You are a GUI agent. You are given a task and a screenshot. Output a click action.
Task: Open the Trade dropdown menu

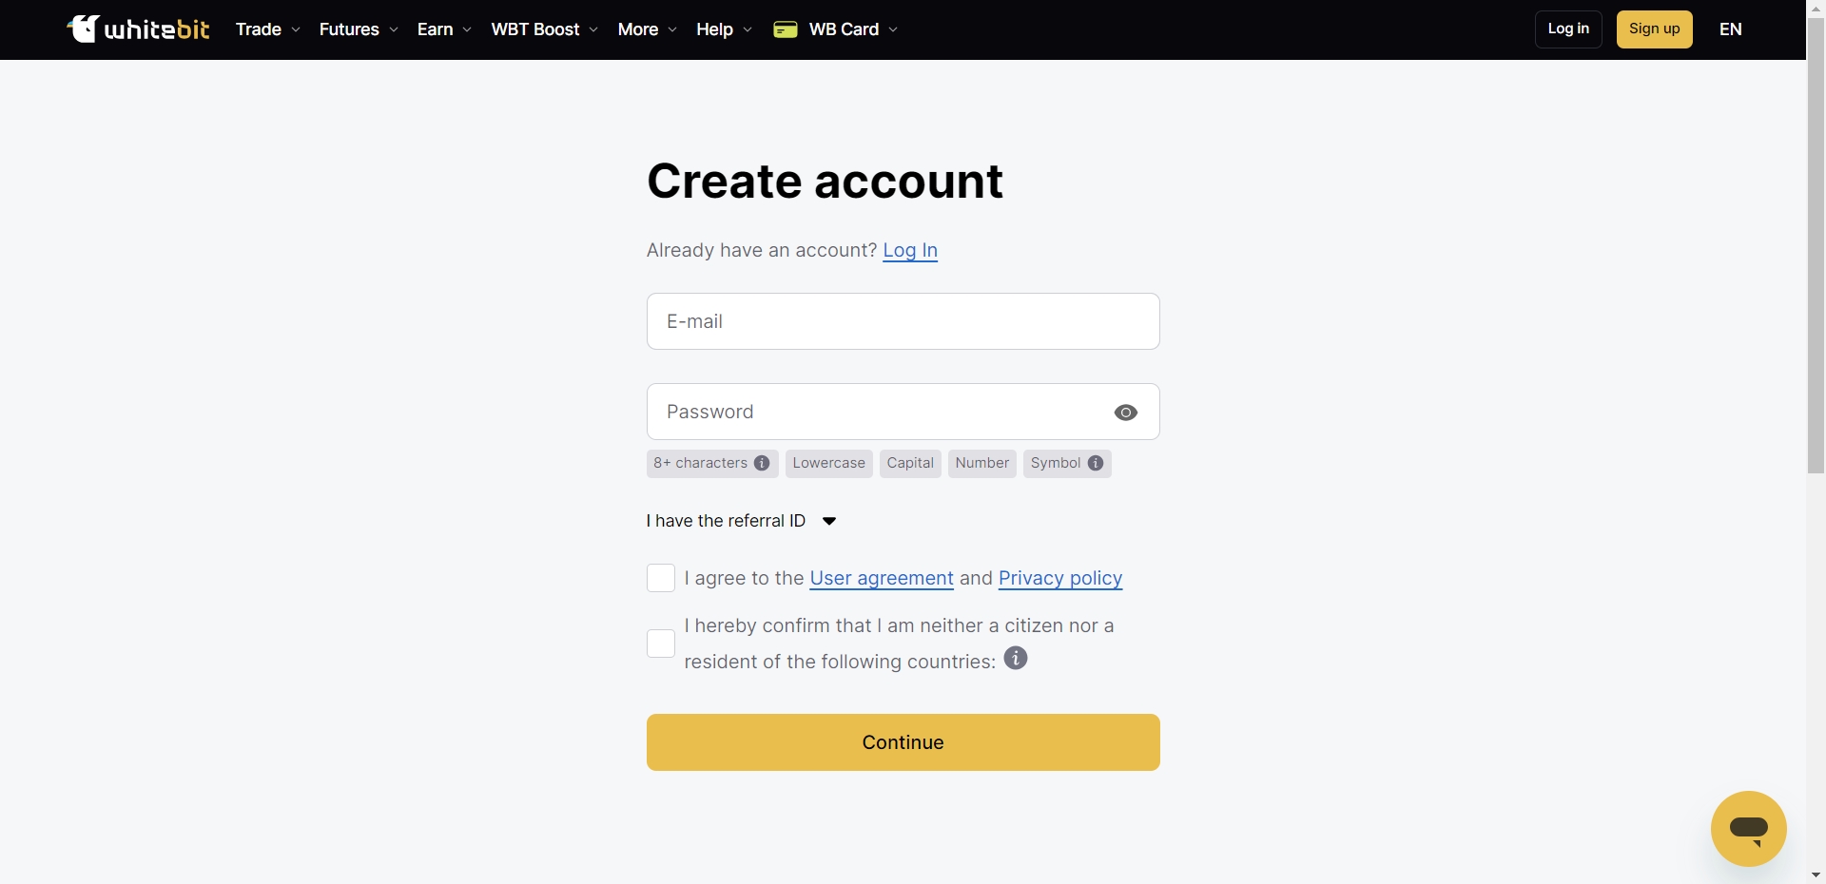pos(268,29)
